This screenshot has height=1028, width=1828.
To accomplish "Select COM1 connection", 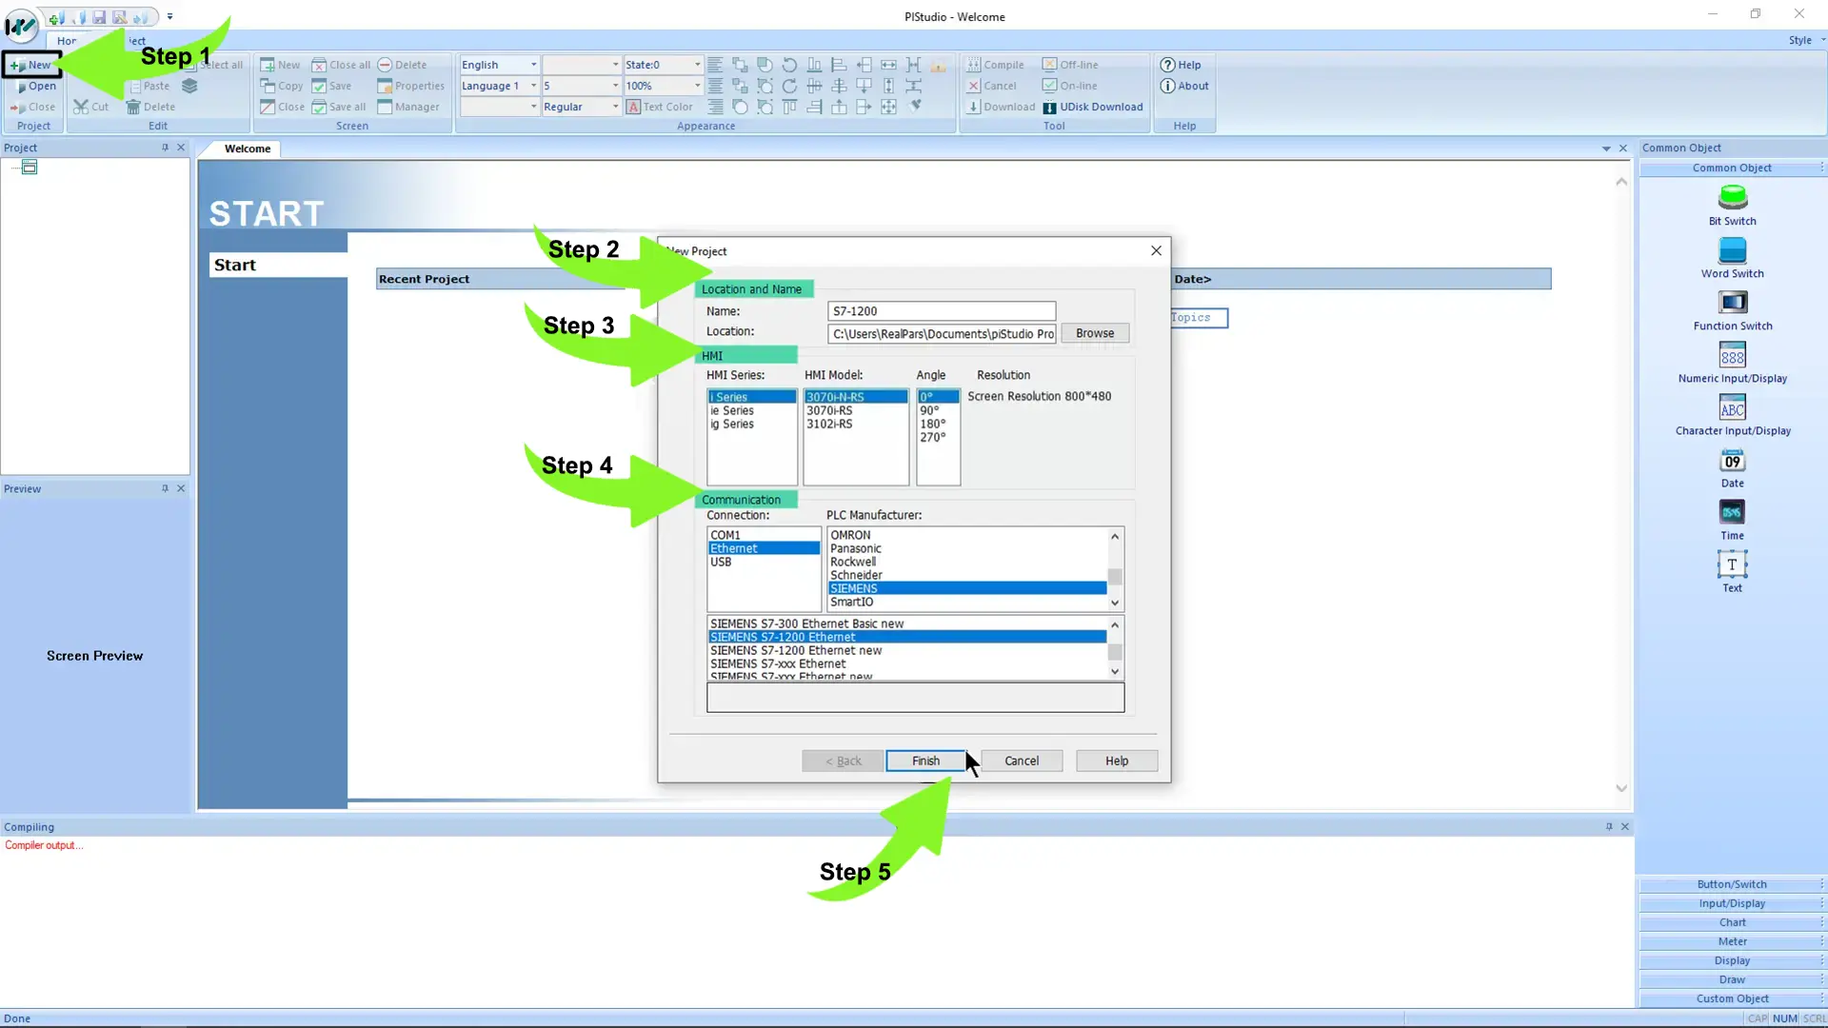I will [764, 535].
